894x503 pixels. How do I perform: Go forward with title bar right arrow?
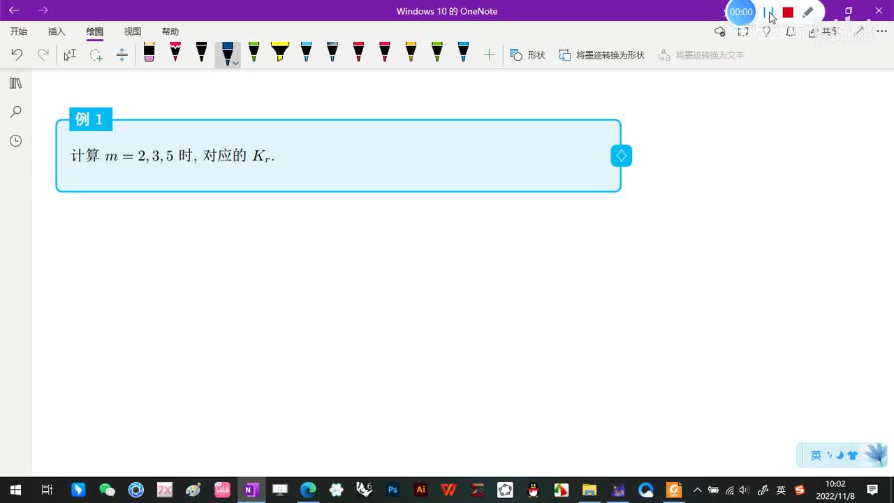point(43,10)
